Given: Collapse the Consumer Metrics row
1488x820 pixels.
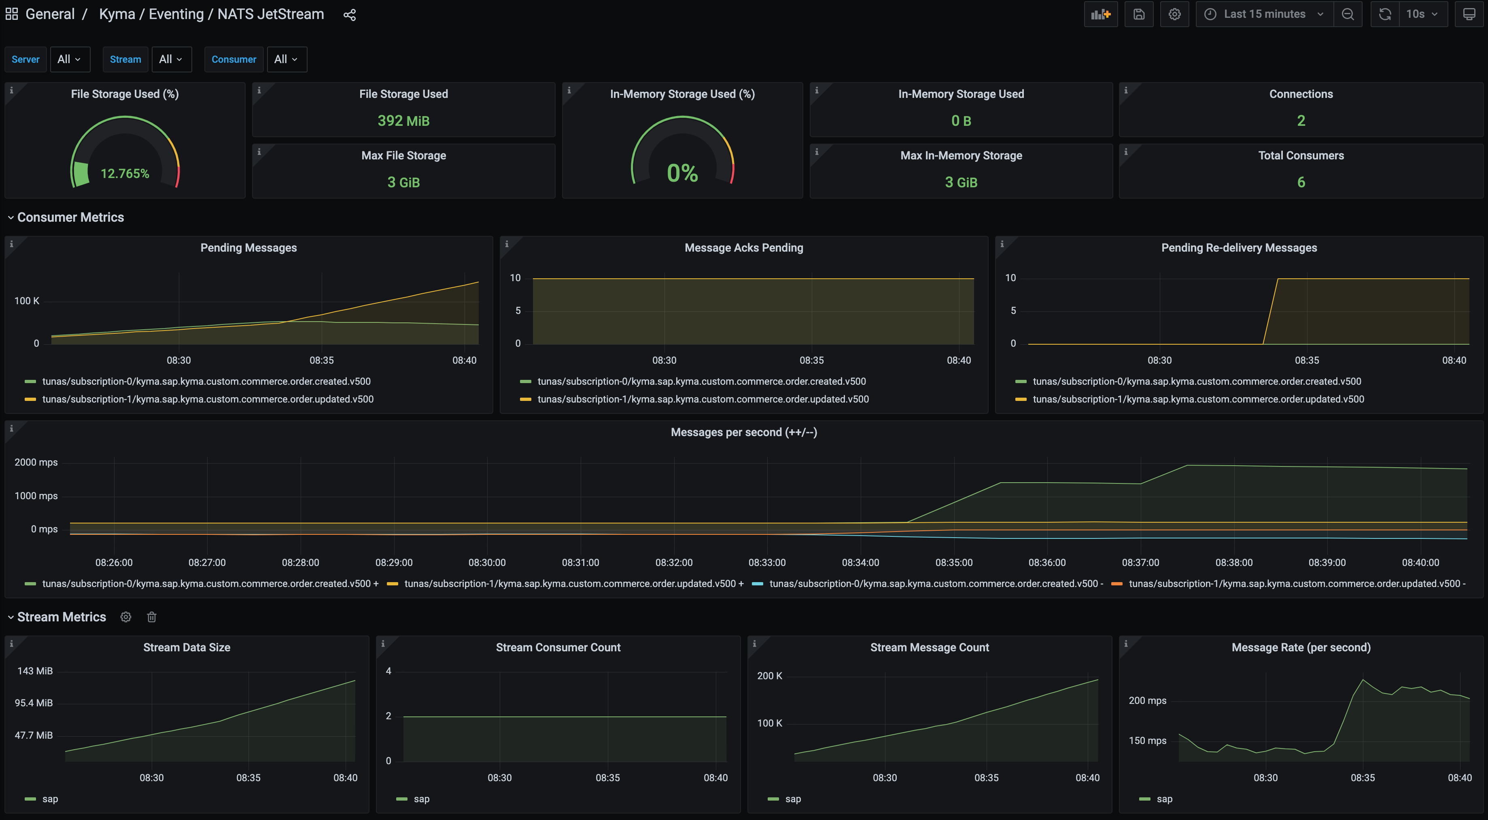Looking at the screenshot, I should [x=70, y=217].
